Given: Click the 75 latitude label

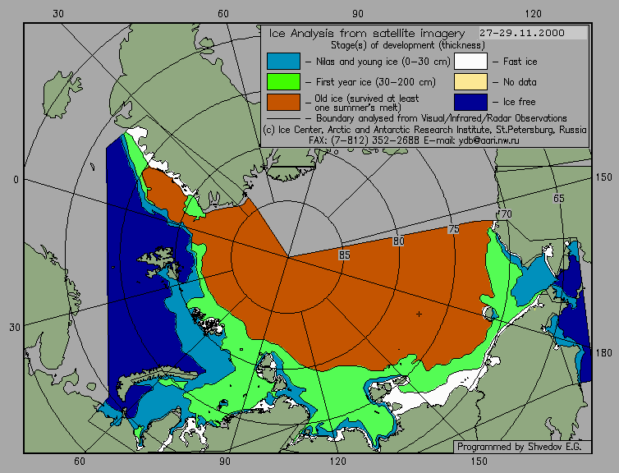Looking at the screenshot, I should click(x=454, y=229).
